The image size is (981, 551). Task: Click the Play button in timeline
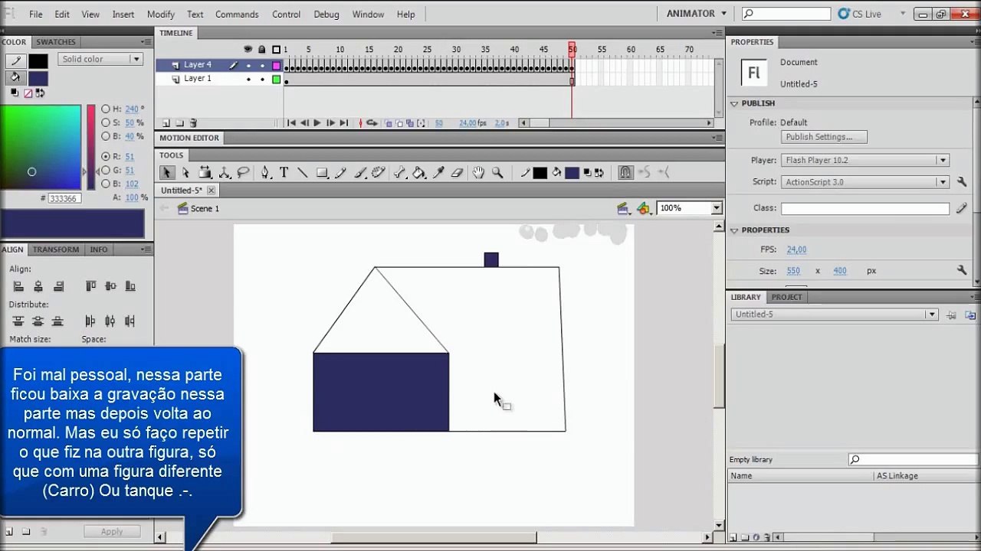point(317,122)
